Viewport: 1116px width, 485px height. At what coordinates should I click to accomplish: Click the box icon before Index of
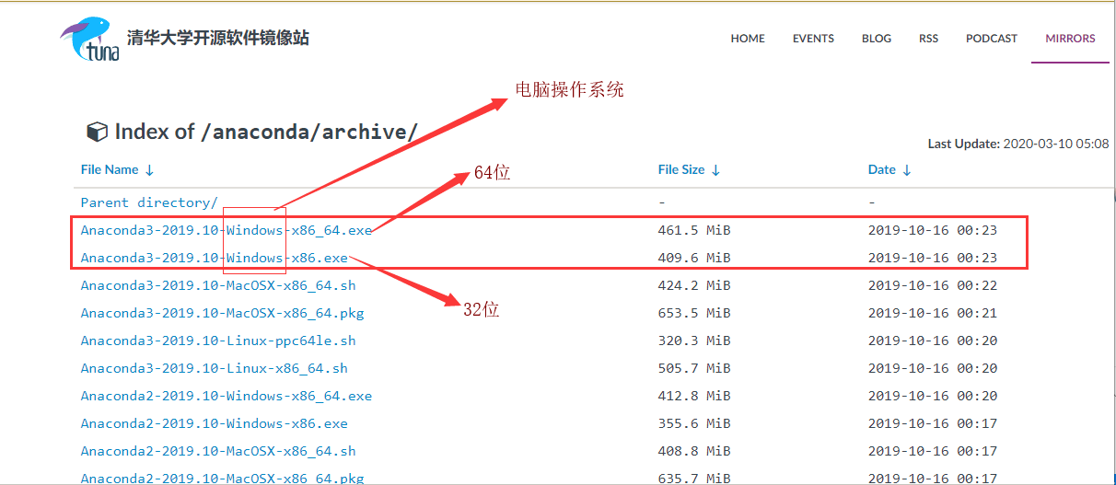tap(97, 133)
